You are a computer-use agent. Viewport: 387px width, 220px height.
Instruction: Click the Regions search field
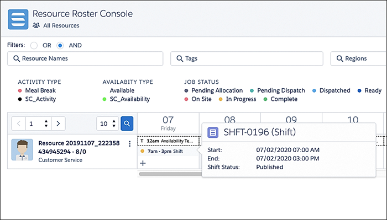point(359,58)
